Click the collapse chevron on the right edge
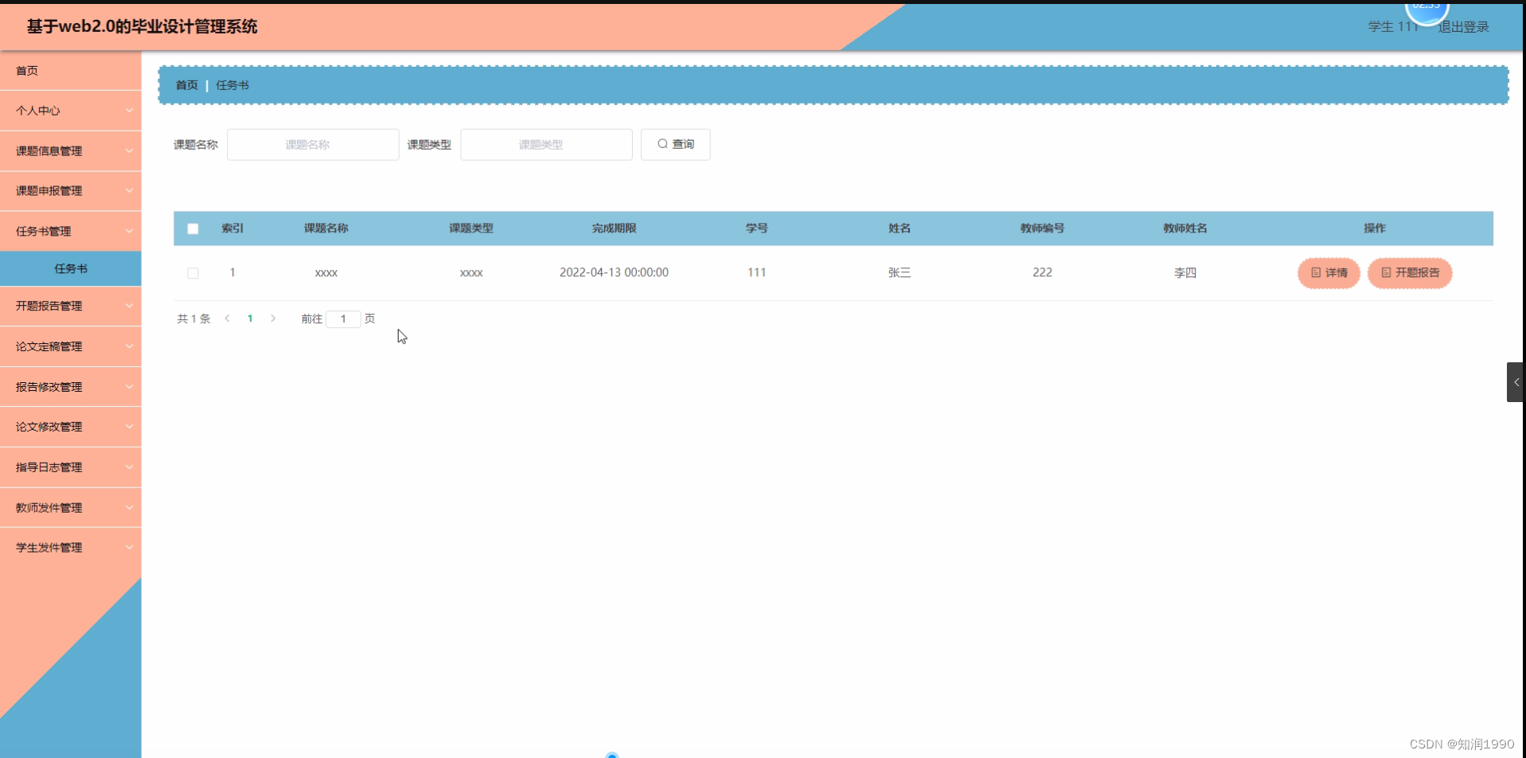Screen dimensions: 1526x758 tap(1517, 381)
